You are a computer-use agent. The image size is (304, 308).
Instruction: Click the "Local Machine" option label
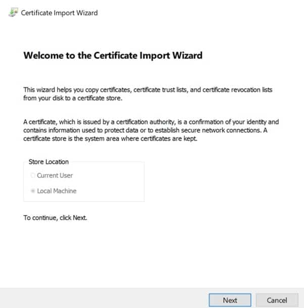57,191
